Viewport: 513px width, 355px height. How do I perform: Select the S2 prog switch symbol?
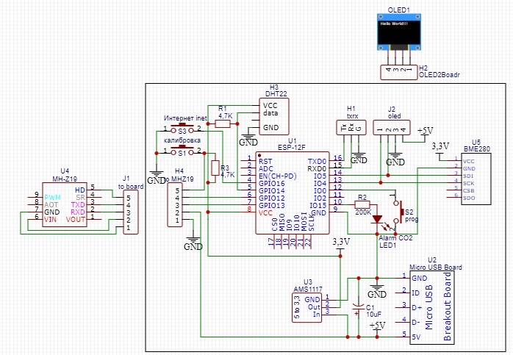pos(399,212)
